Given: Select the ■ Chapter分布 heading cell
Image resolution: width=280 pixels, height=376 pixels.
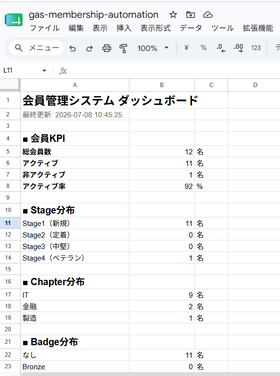Looking at the screenshot, I should [x=75, y=282].
